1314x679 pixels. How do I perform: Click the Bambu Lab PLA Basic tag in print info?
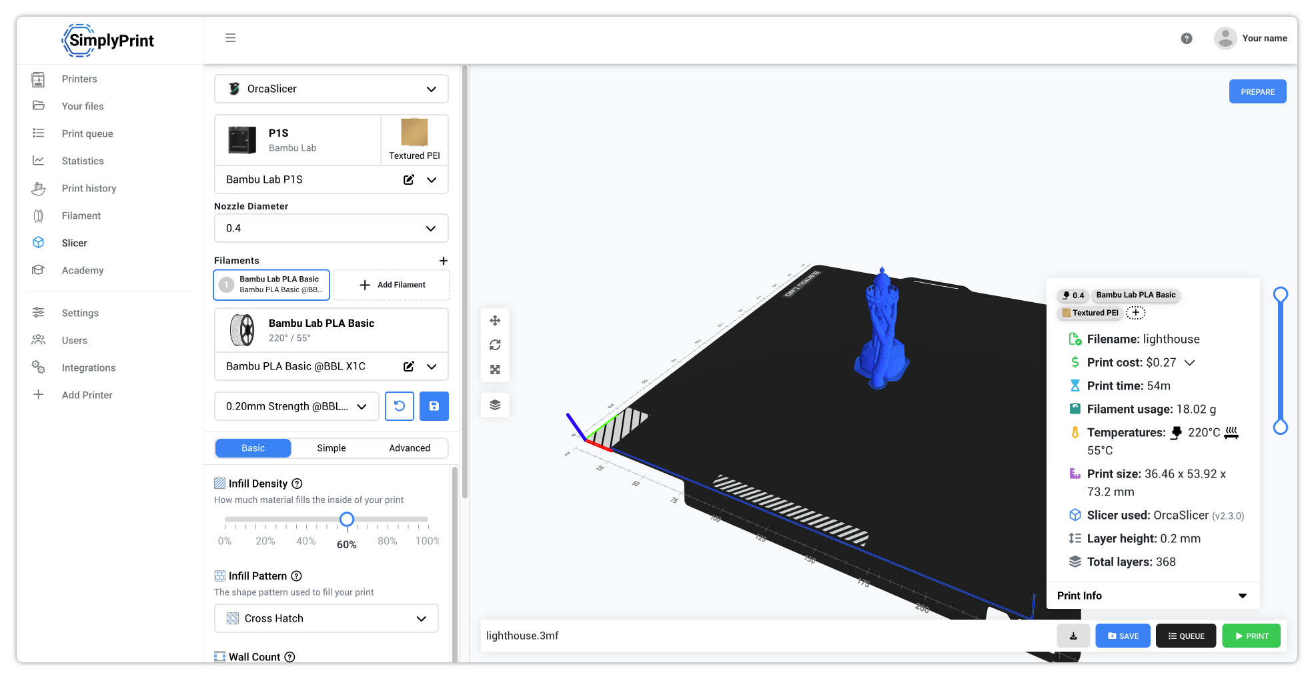(1136, 295)
